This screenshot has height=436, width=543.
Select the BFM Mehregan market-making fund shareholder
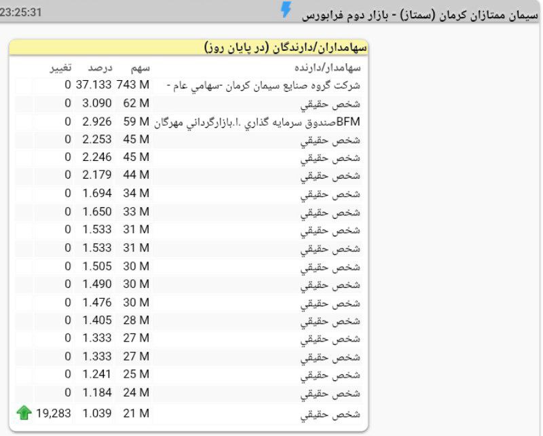click(258, 122)
